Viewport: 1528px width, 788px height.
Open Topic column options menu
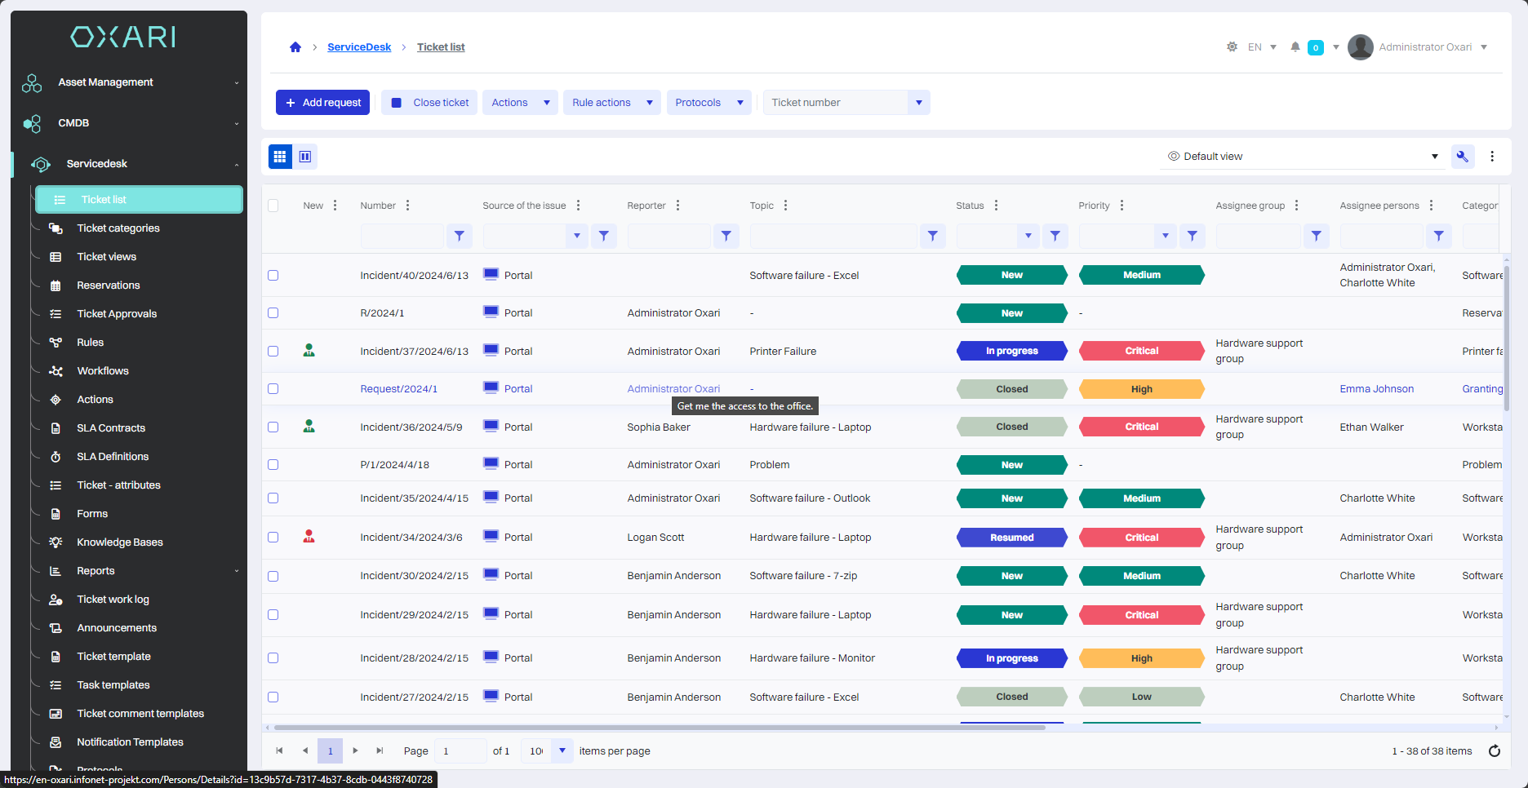pos(785,206)
